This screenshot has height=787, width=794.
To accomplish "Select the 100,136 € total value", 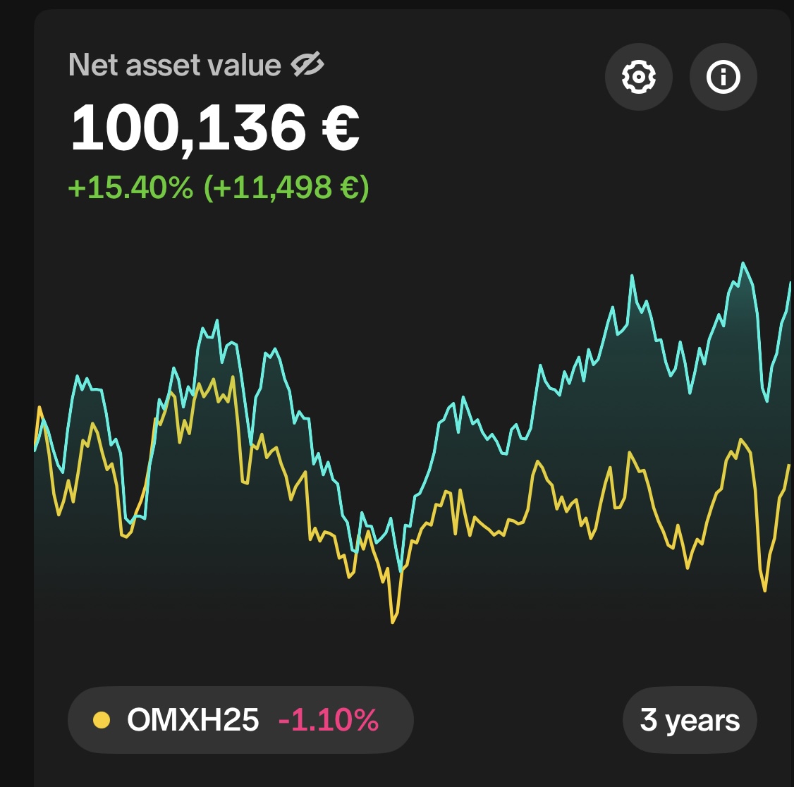I will pos(189,128).
